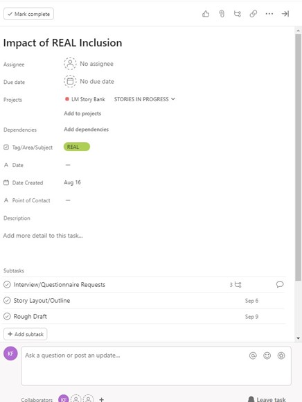Check off the Rough Draft subtask
This screenshot has width=302, height=402.
tap(7, 316)
